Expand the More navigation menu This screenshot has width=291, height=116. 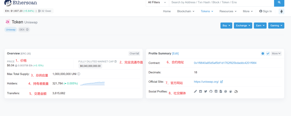coord(248,11)
